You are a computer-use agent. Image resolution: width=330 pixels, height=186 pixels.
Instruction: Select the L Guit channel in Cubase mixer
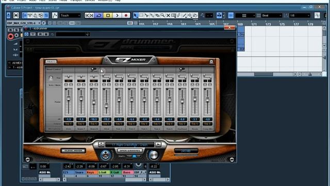pyautogui.click(x=104, y=172)
